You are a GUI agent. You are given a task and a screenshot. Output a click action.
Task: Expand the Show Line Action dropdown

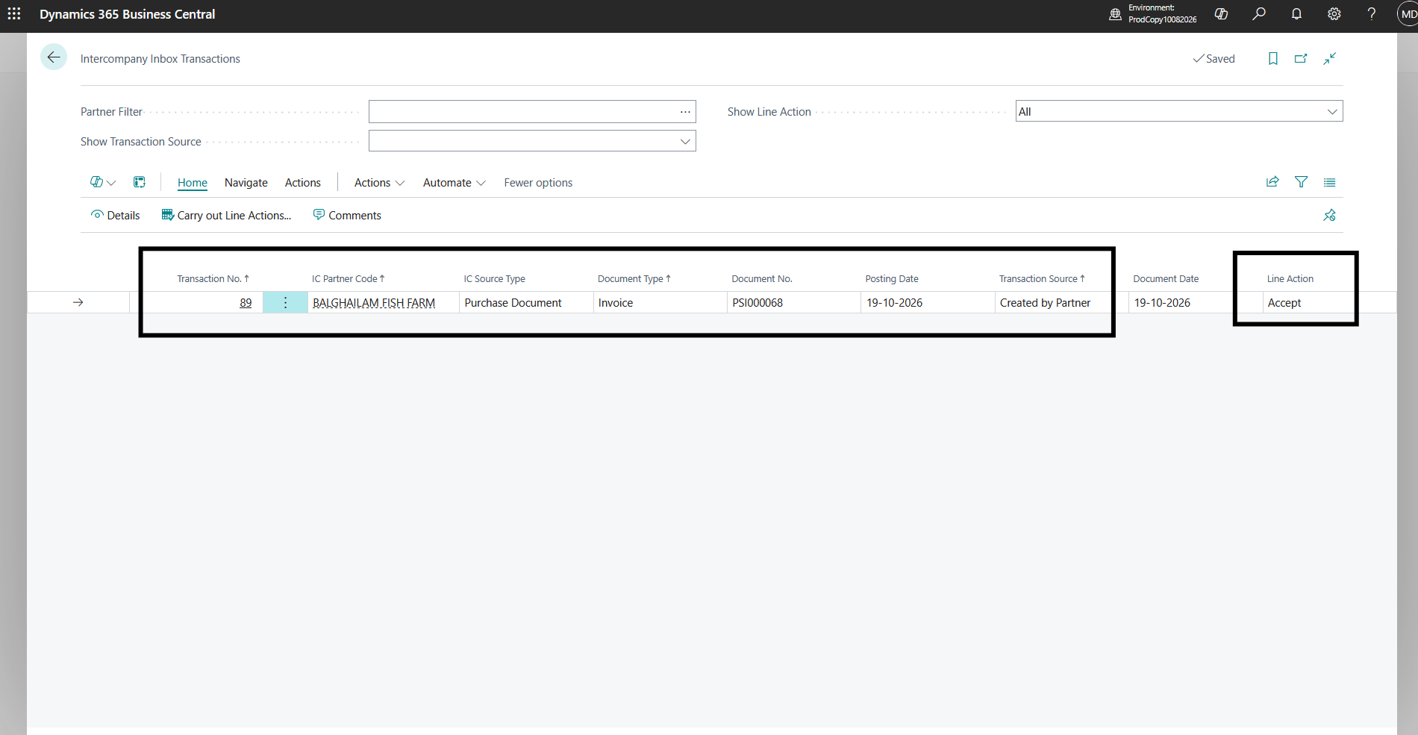(x=1332, y=111)
